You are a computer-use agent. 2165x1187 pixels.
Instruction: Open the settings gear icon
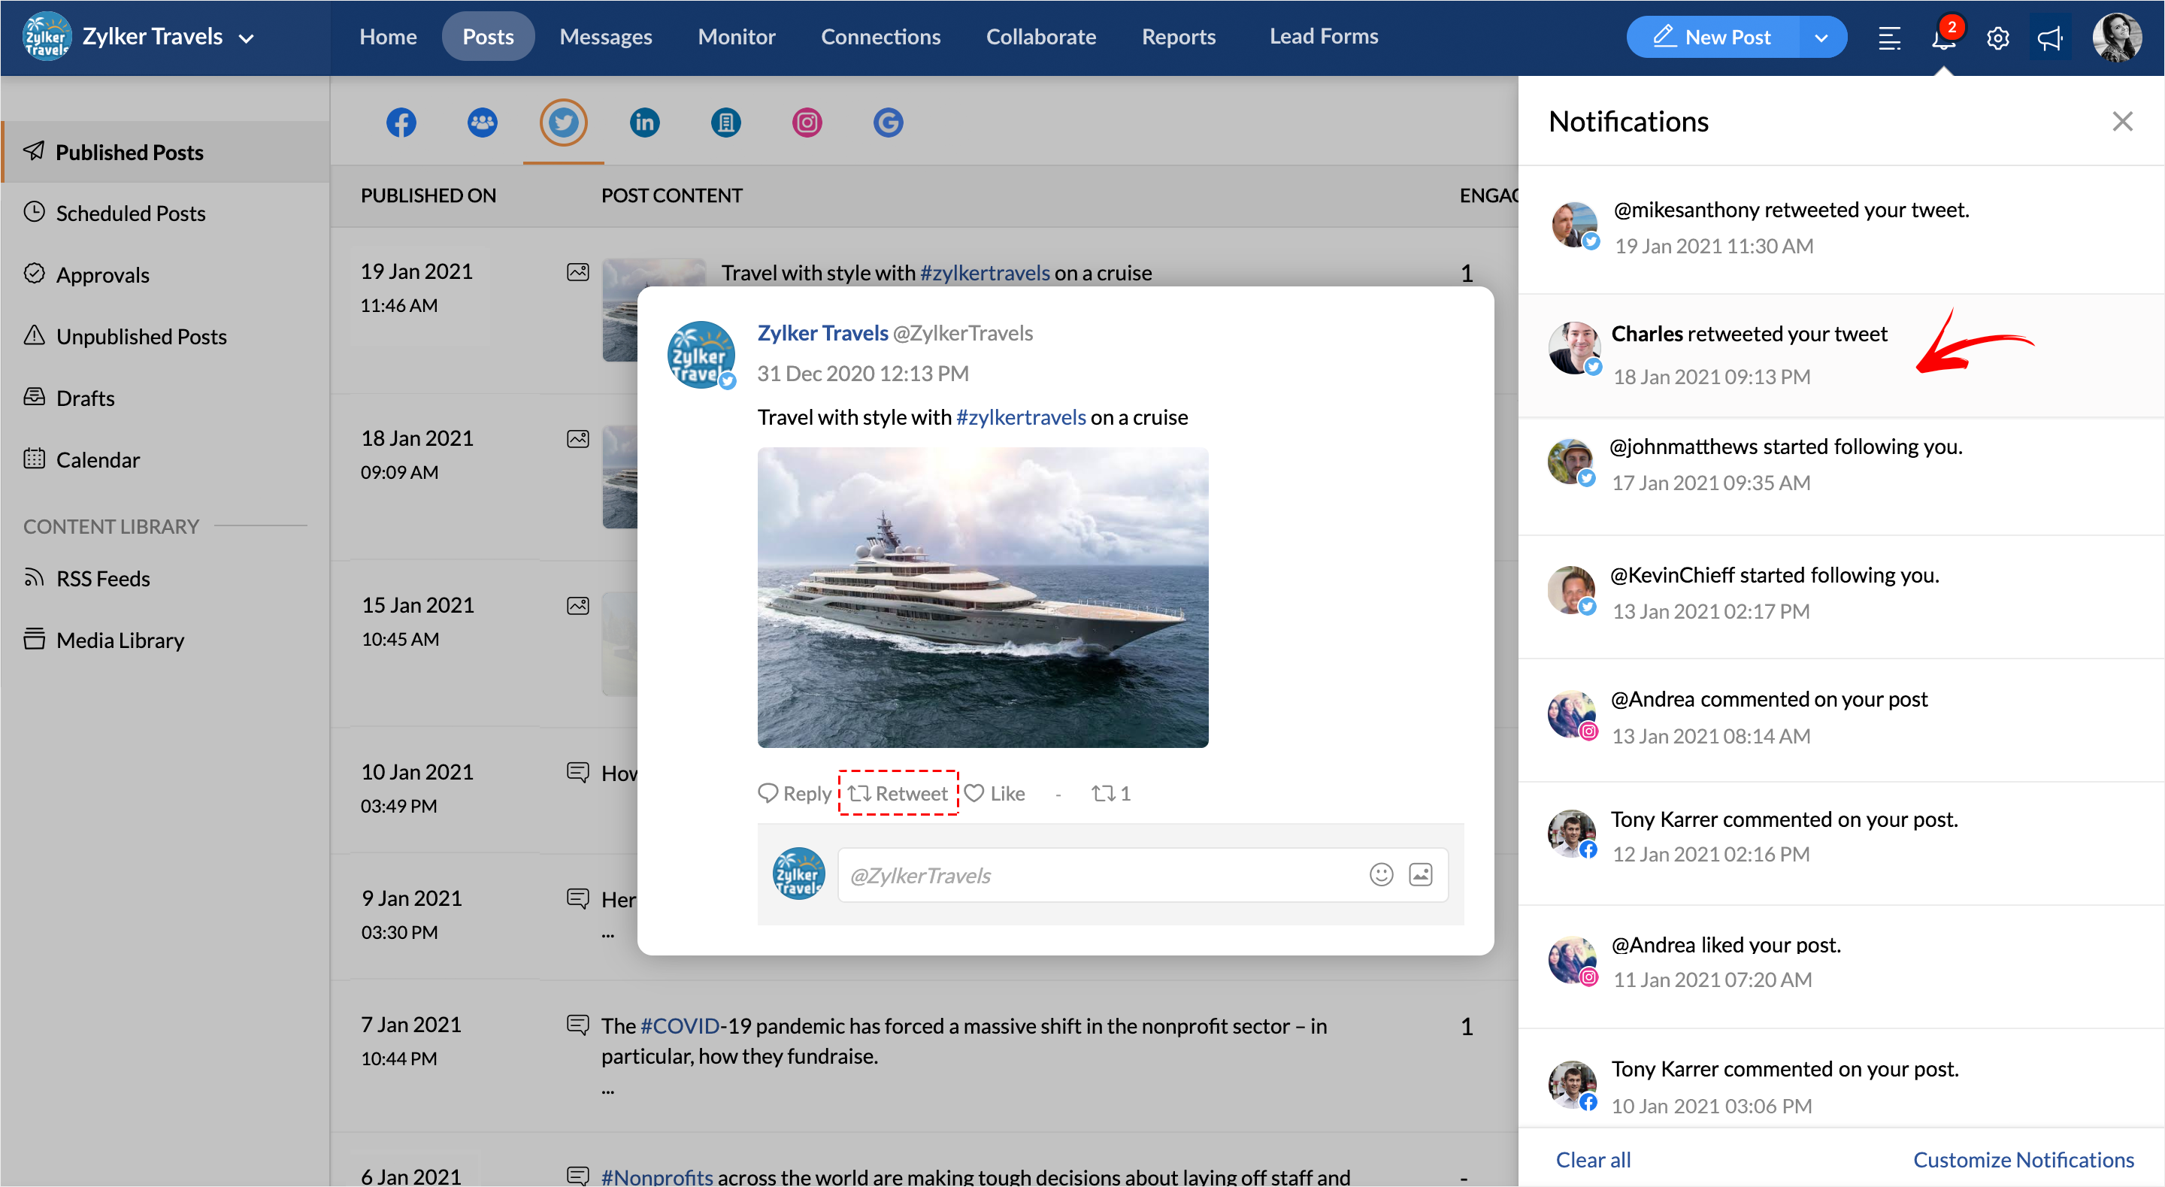click(x=1998, y=38)
